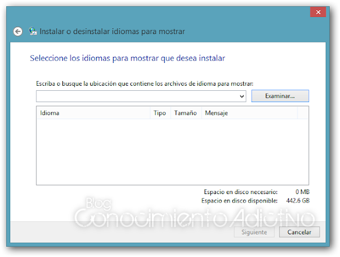340x257 pixels.
Task: Open the Examinar... browse dialog
Action: tap(280, 96)
